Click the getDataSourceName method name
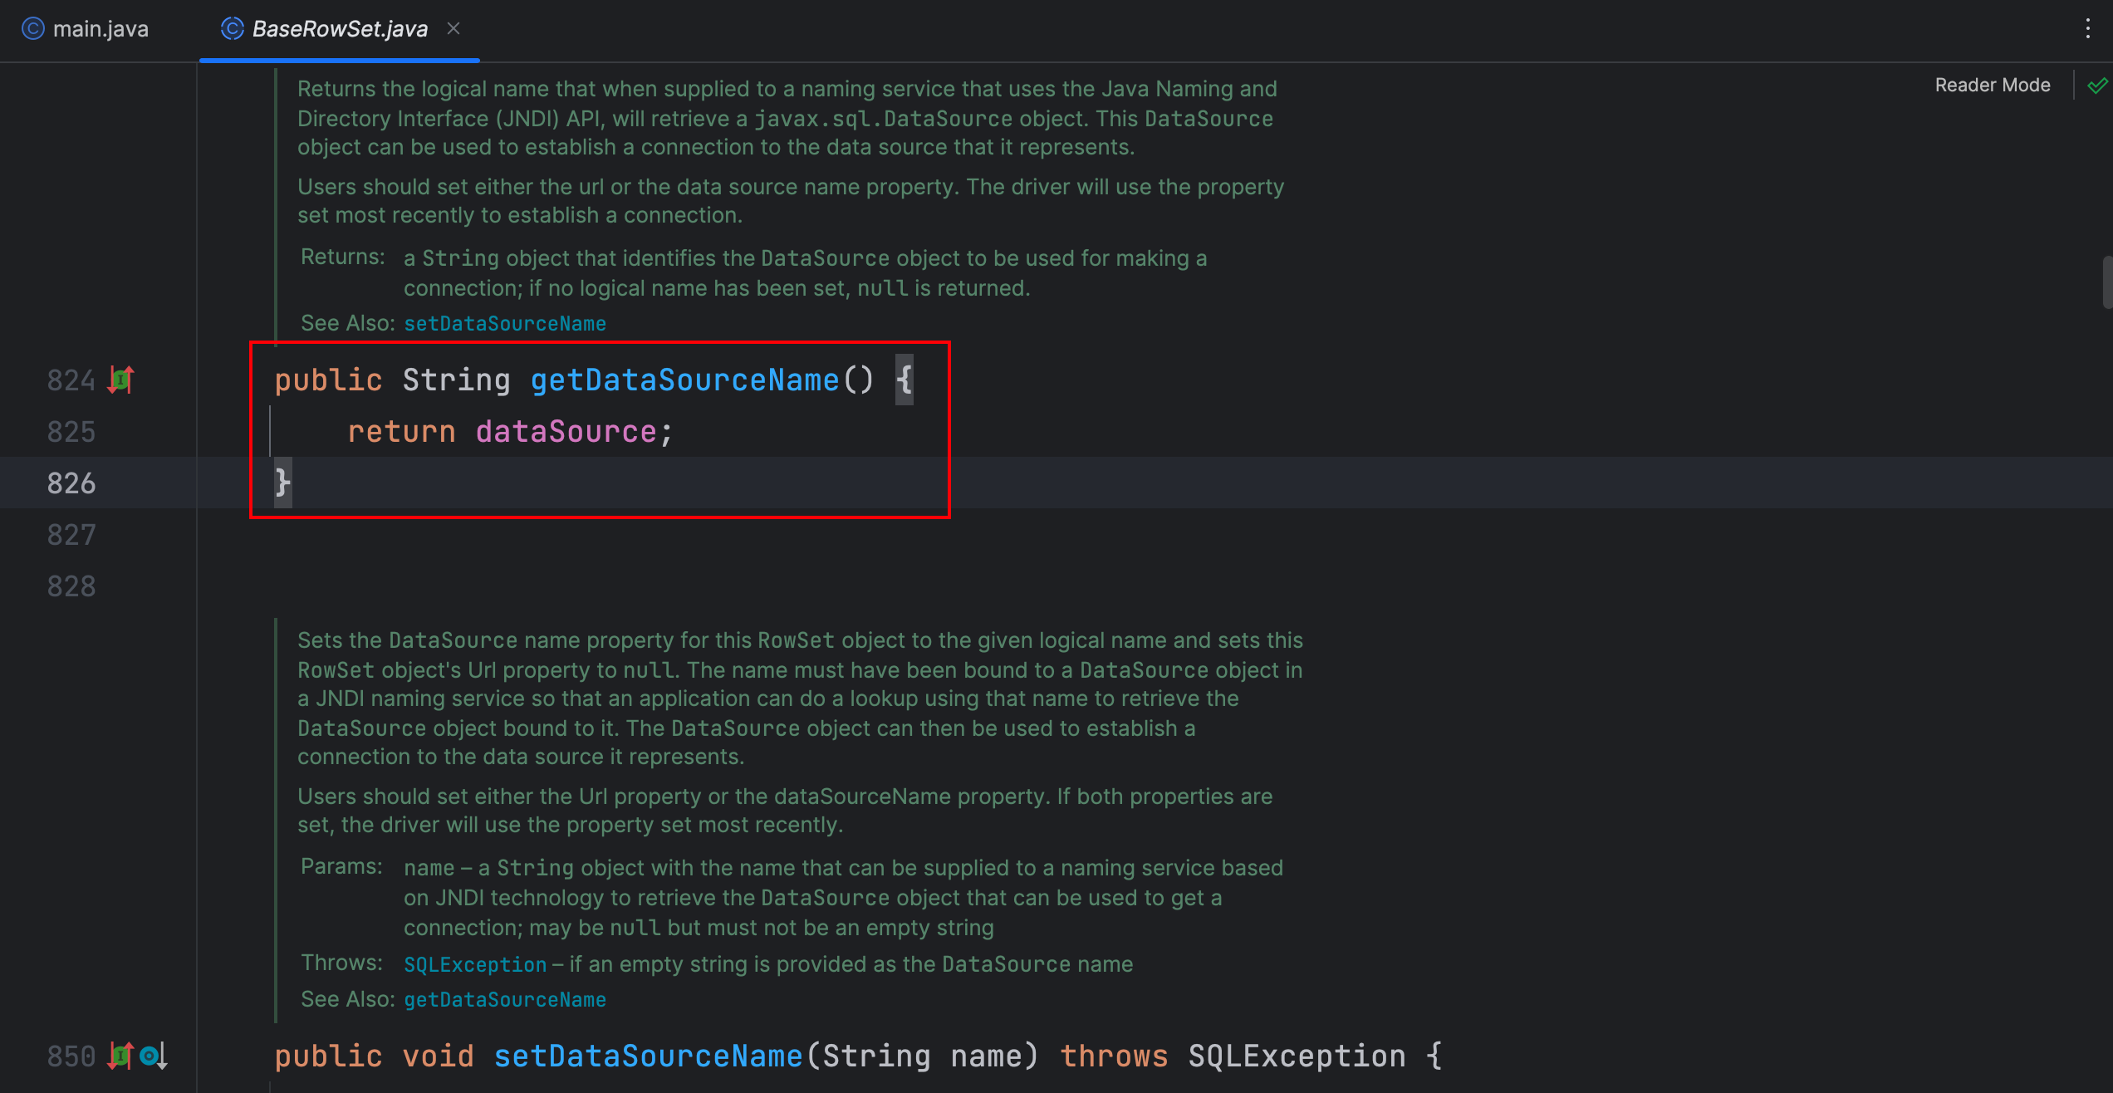2113x1093 pixels. 684,380
